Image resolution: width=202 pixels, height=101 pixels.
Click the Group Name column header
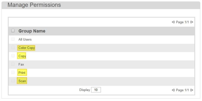(x=32, y=31)
